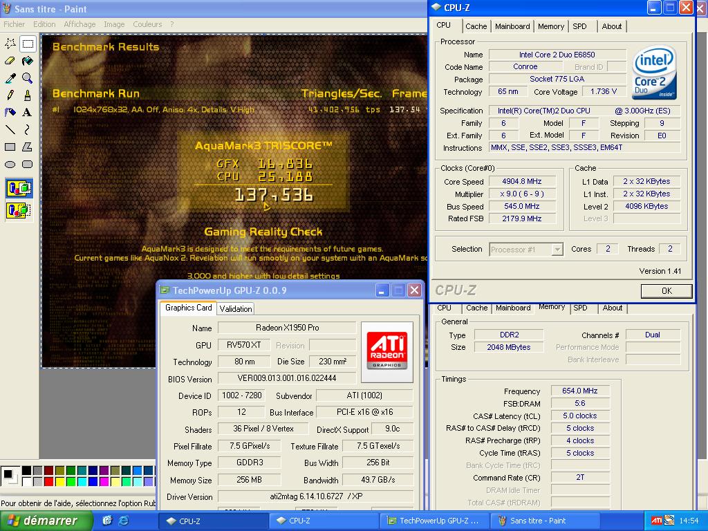Screen dimensions: 708x531
Task: Click the ATI tray icon
Action: 657,521
